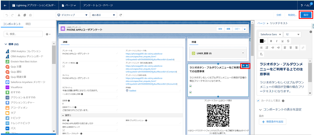Select the トレンドトピック component
The image size is (314, 135).
pos(18,123)
